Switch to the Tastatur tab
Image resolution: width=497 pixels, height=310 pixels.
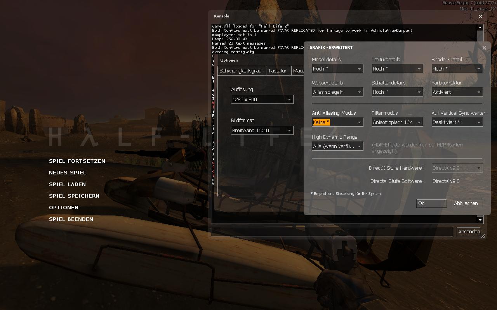click(278, 71)
